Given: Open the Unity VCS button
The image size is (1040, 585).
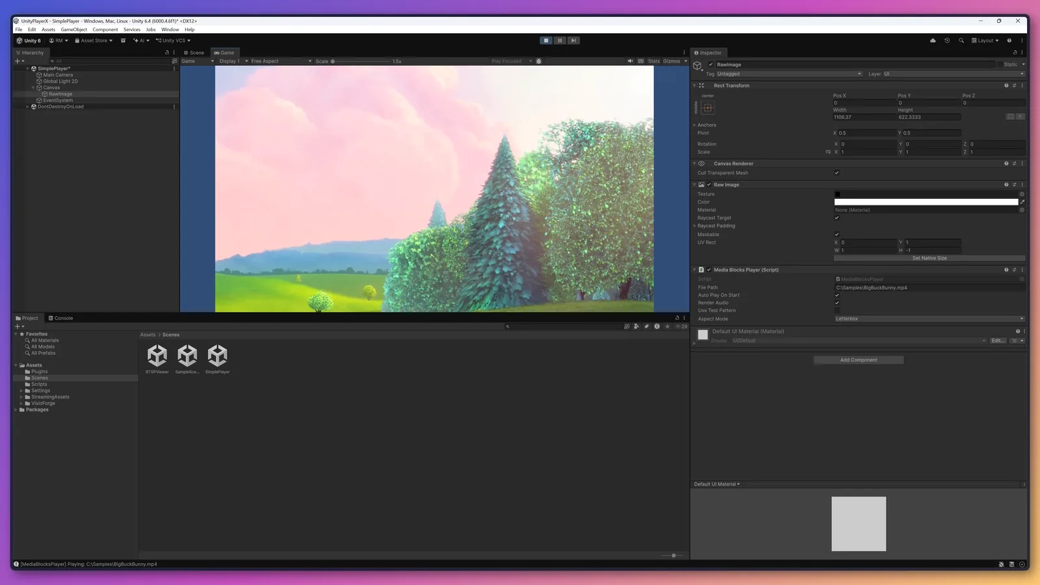Looking at the screenshot, I should click(x=173, y=40).
